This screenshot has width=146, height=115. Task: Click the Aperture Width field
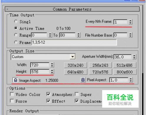click(122, 57)
